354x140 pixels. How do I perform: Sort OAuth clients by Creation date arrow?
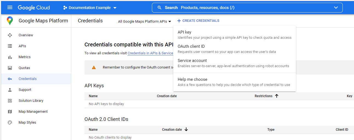pos(186,129)
